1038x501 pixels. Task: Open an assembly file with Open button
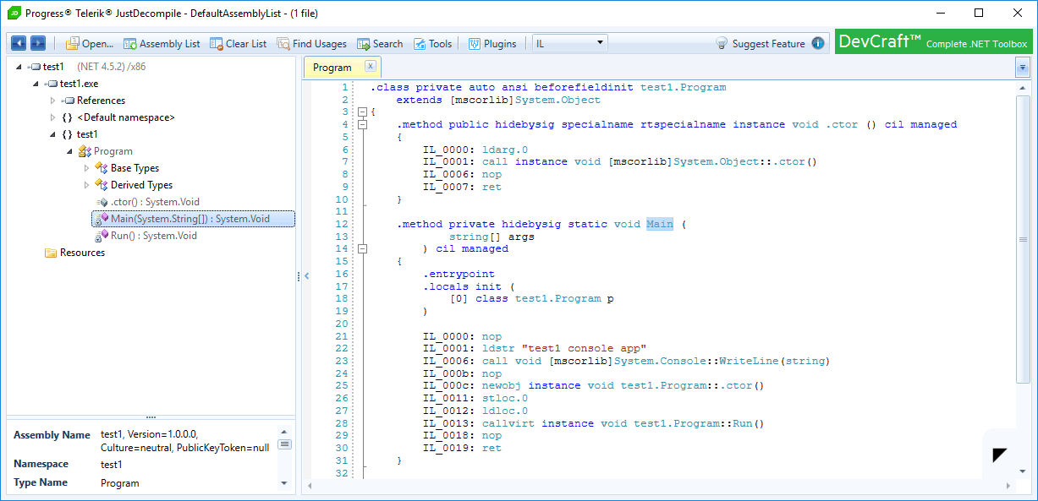(90, 44)
